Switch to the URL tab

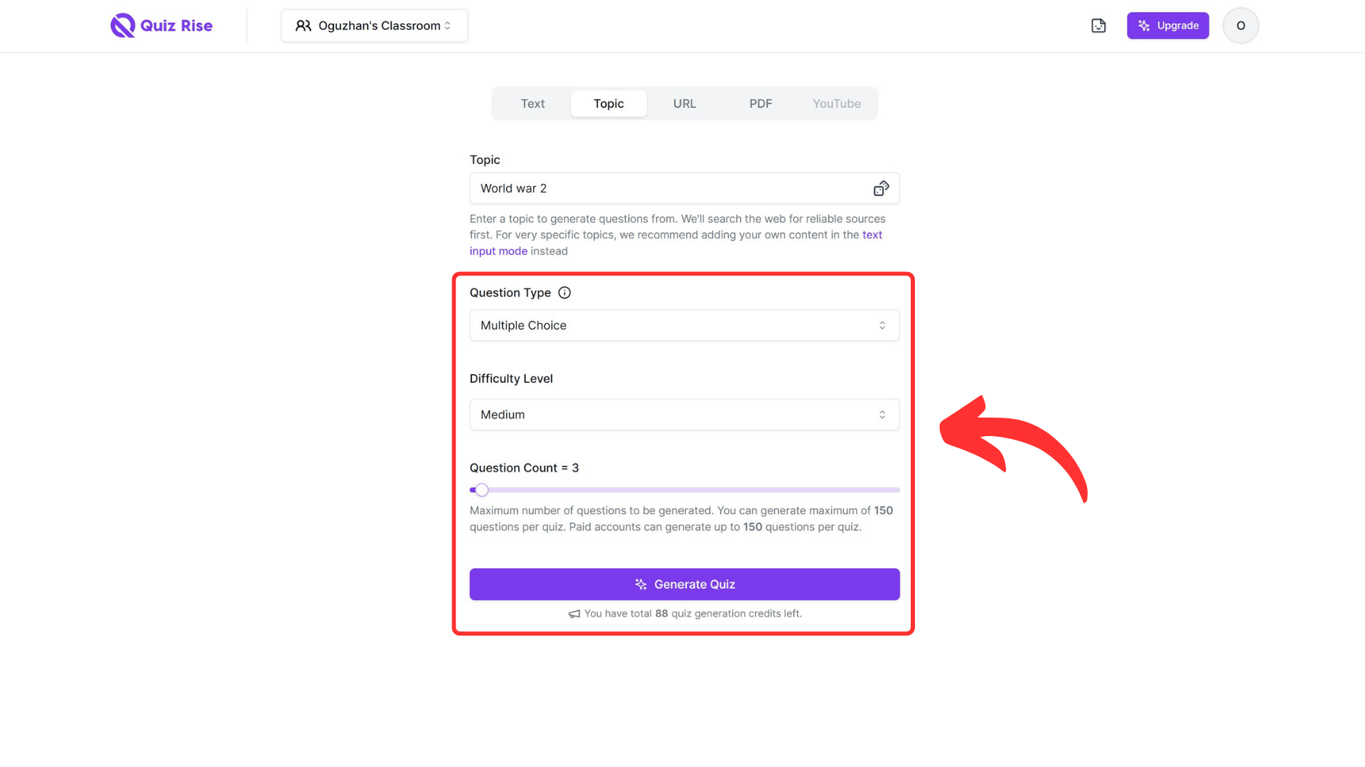(684, 103)
